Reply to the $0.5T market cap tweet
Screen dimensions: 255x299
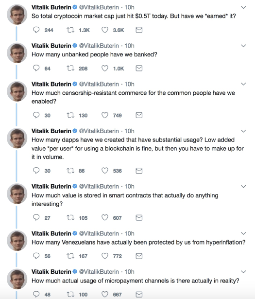click(36, 30)
